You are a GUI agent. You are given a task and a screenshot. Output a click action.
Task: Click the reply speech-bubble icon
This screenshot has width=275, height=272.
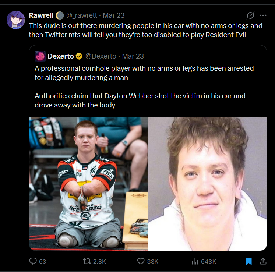(x=33, y=261)
